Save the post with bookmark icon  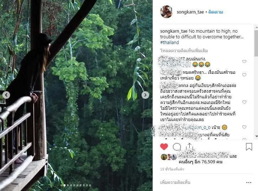pyautogui.click(x=249, y=147)
